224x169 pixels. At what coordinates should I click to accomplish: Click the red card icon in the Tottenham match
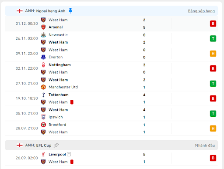pos(72,102)
